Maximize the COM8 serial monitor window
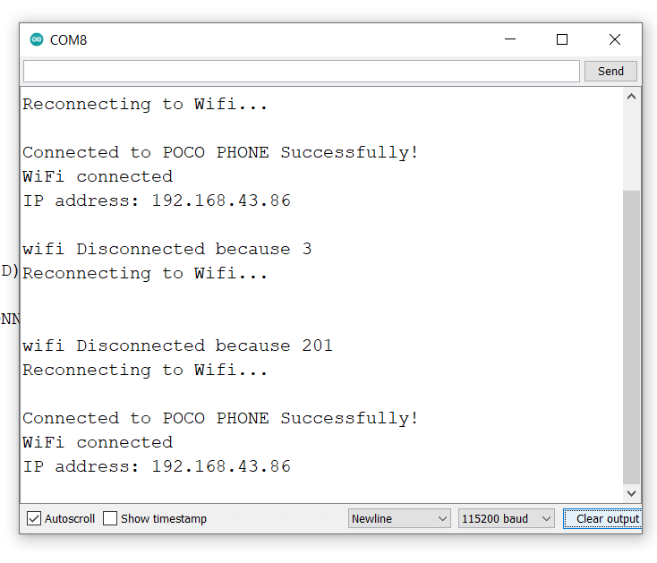 coord(562,39)
